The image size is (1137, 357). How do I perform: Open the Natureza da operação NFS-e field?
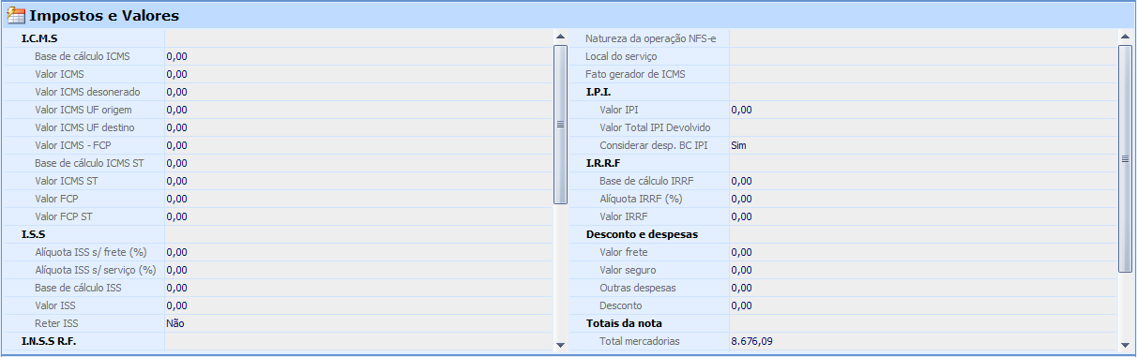coord(923,38)
